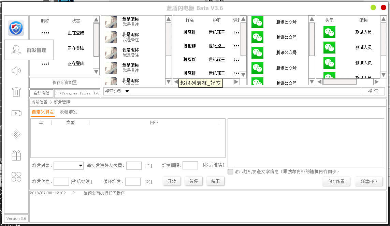Click the blue shield app logo
The height and width of the screenshot is (226, 390).
(x=16, y=28)
